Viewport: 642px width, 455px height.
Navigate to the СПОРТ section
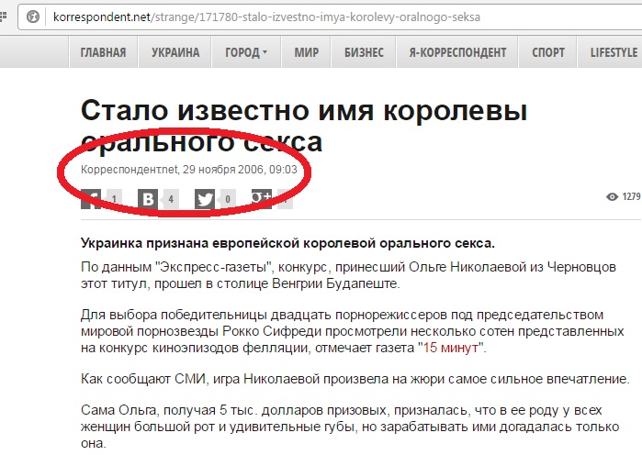tap(548, 52)
